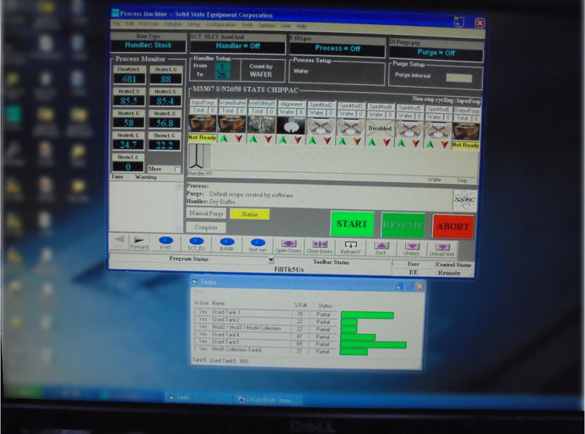Viewport: 585px width, 434px height.
Task: Select the Alignment module image
Action: tap(291, 126)
